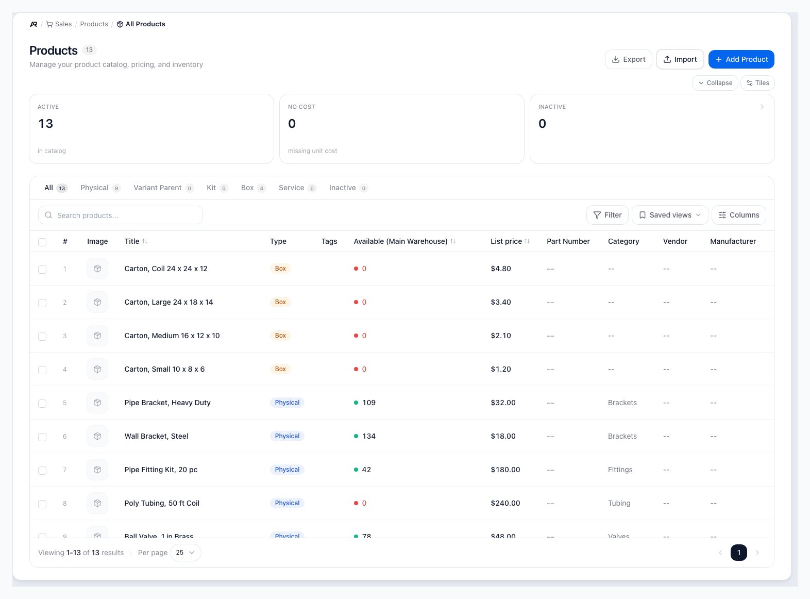Image resolution: width=810 pixels, height=599 pixels.
Task: Focus the Search products field
Action: pyautogui.click(x=121, y=215)
